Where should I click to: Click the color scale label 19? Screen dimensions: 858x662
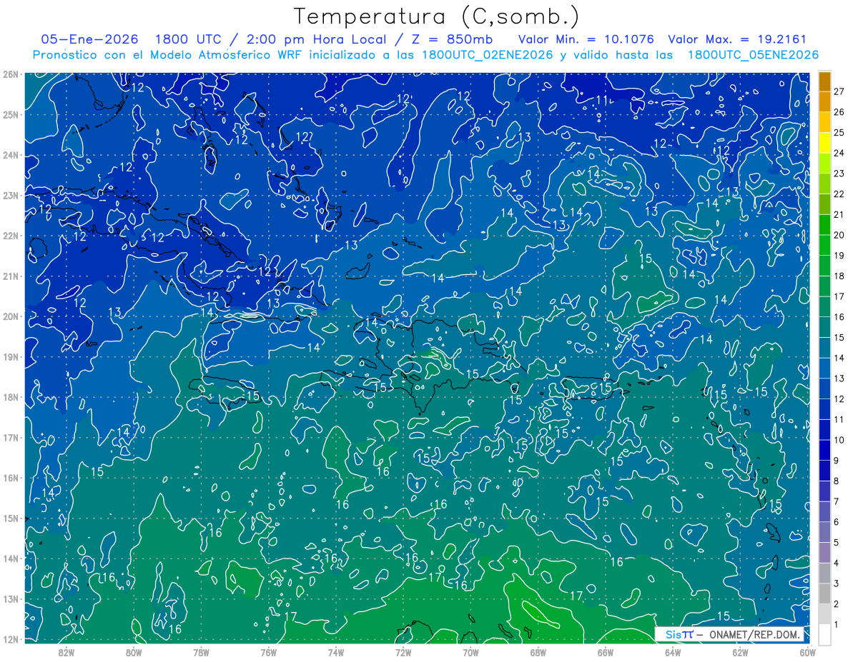pyautogui.click(x=839, y=256)
